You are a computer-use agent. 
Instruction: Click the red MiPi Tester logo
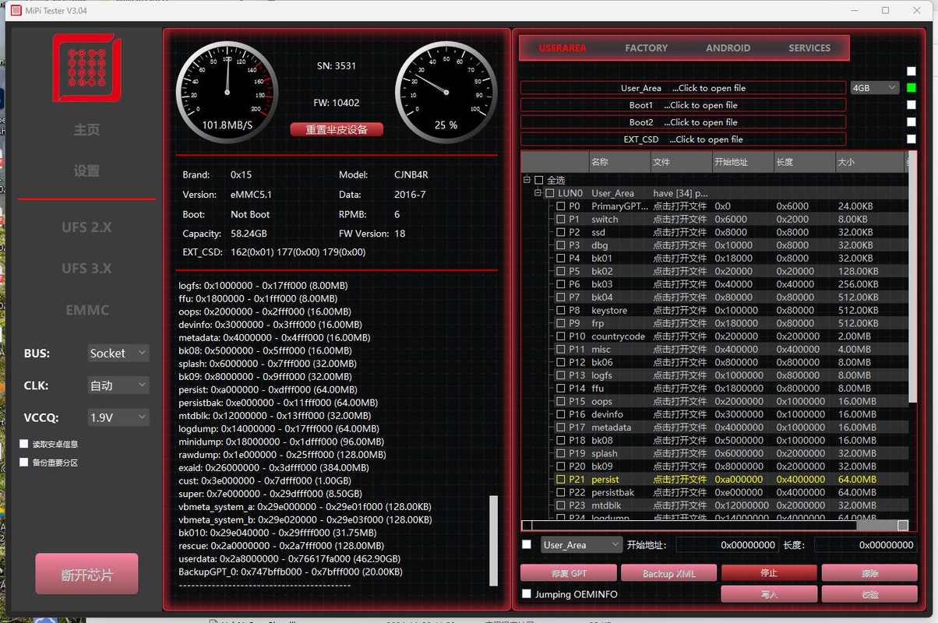pos(86,68)
